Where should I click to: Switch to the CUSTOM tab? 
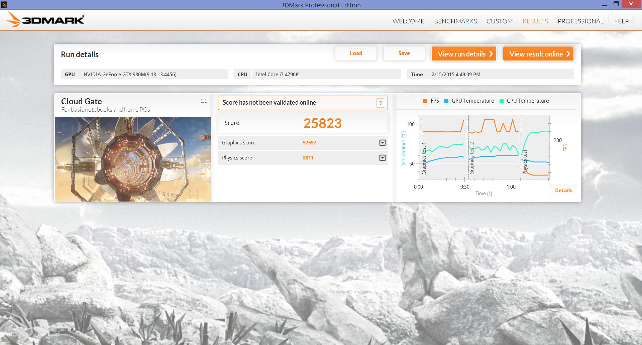pos(500,21)
